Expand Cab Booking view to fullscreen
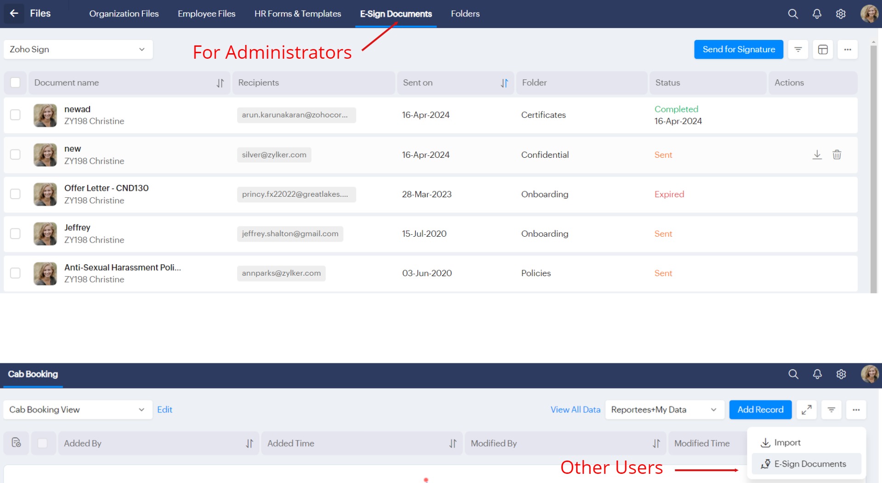This screenshot has width=882, height=483. point(806,410)
